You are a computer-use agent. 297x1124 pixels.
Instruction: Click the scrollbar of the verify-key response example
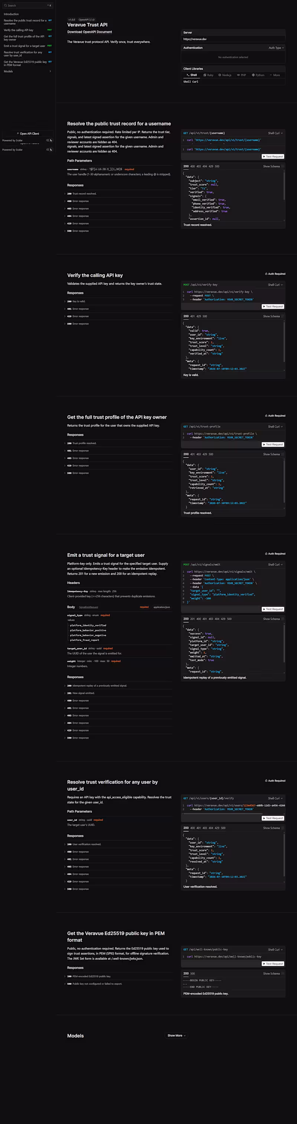pos(284,343)
